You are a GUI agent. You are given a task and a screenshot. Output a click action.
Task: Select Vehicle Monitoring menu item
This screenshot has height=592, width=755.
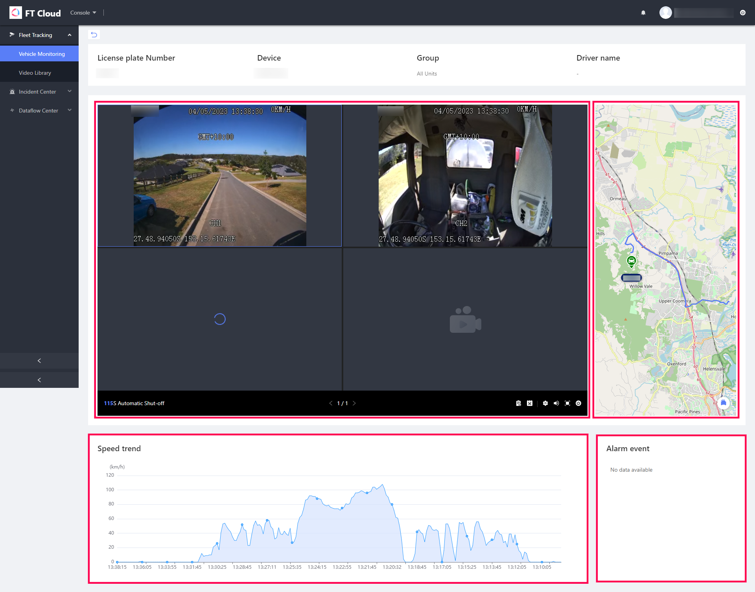click(x=42, y=54)
